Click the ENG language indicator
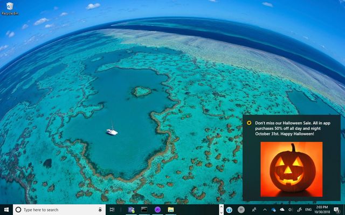This screenshot has width=345, height=215. click(308, 210)
